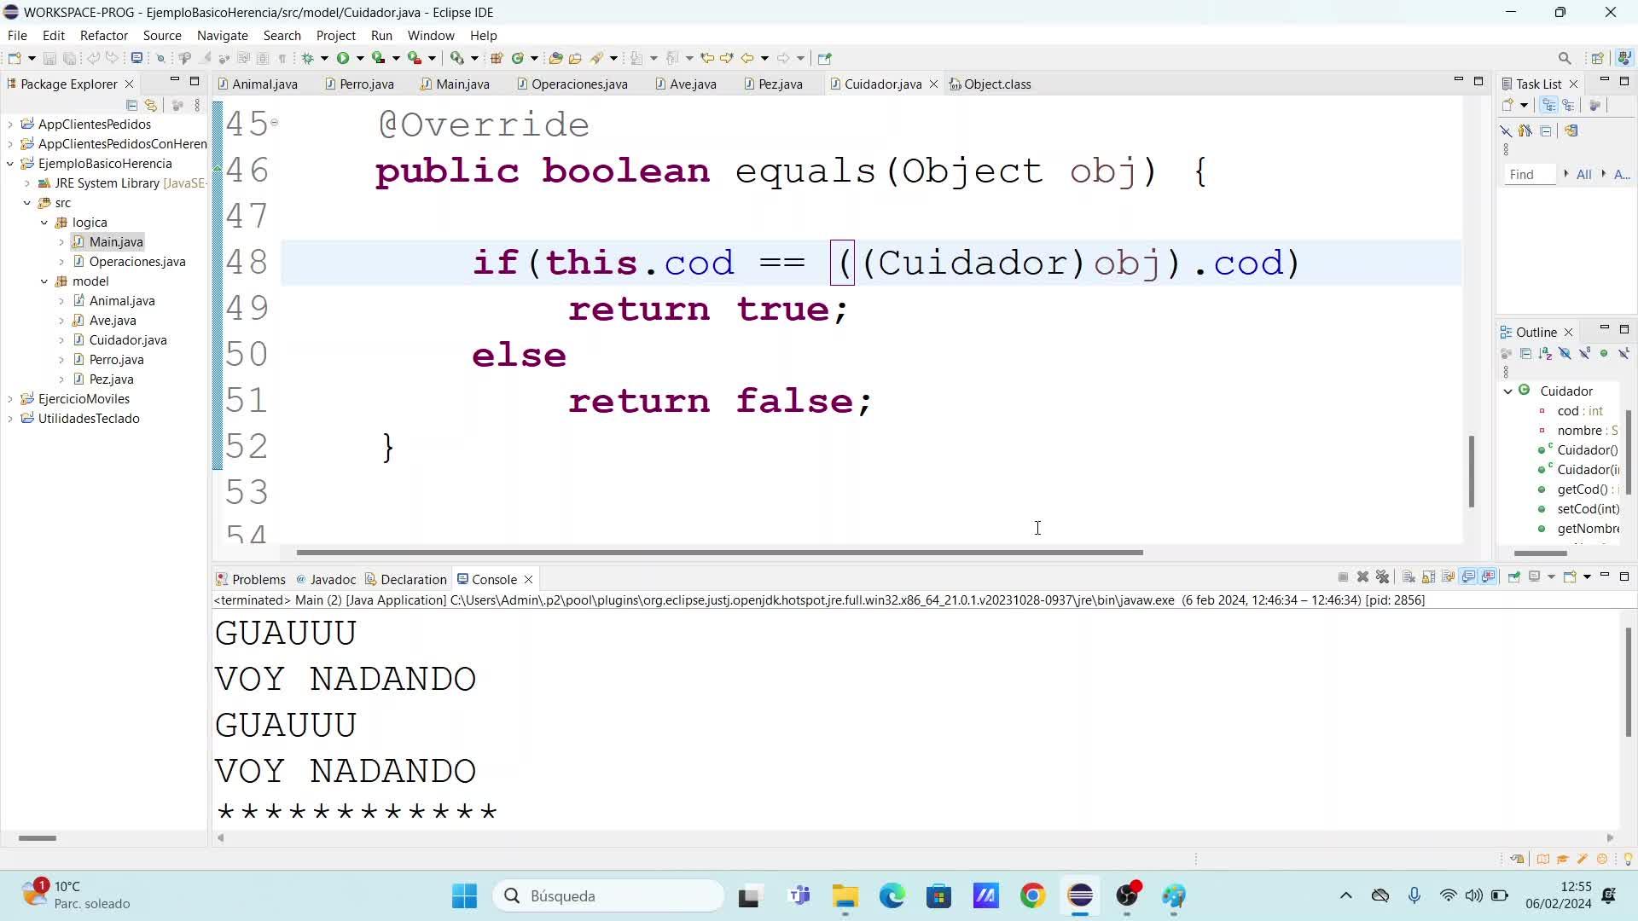Click Pin Console icon
Viewport: 1638px width, 921px height.
point(1513,577)
